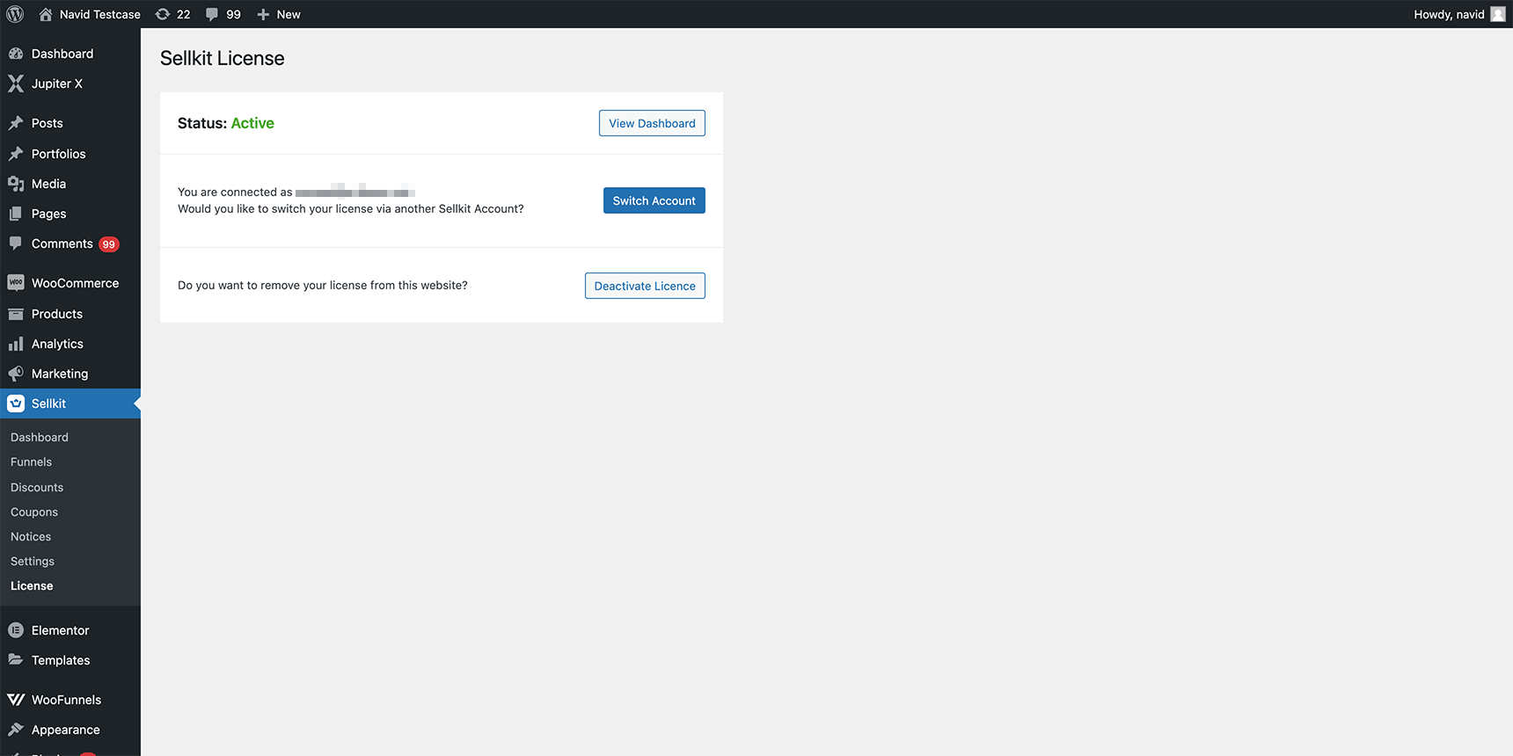Click the remove license question text
Viewport: 1513px width, 756px height.
coord(323,285)
